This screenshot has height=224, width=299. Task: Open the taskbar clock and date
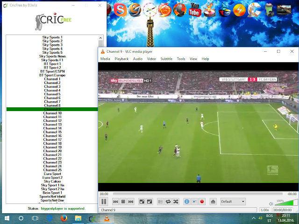(285, 218)
